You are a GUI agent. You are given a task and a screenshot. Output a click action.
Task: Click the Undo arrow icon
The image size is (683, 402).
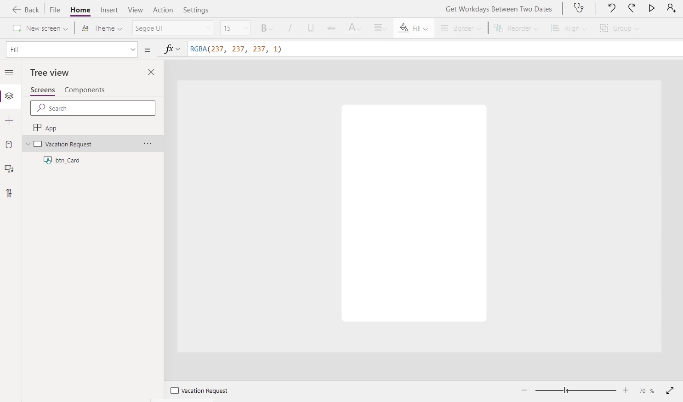[612, 8]
